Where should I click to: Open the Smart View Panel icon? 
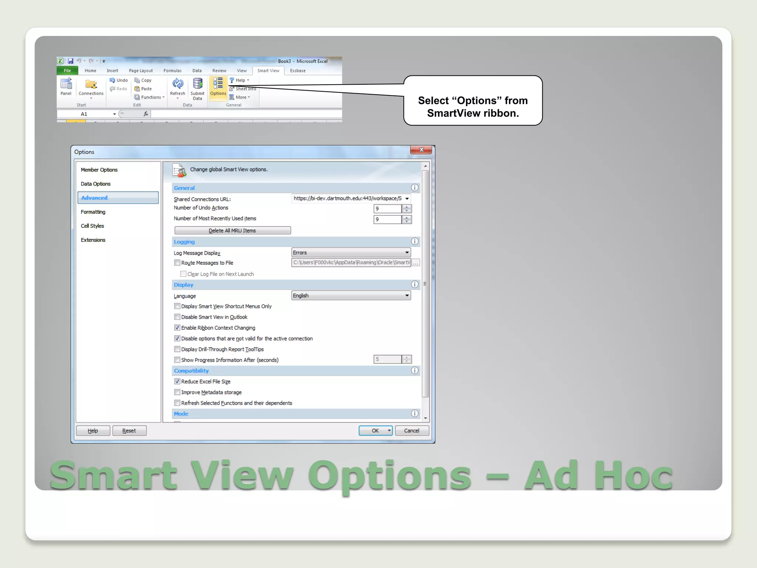(66, 84)
